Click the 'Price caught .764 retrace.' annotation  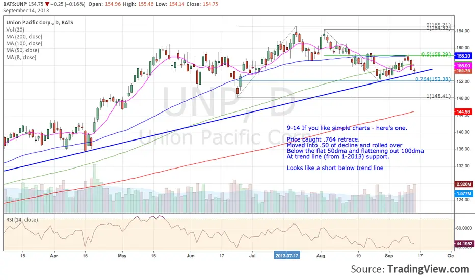click(x=323, y=139)
